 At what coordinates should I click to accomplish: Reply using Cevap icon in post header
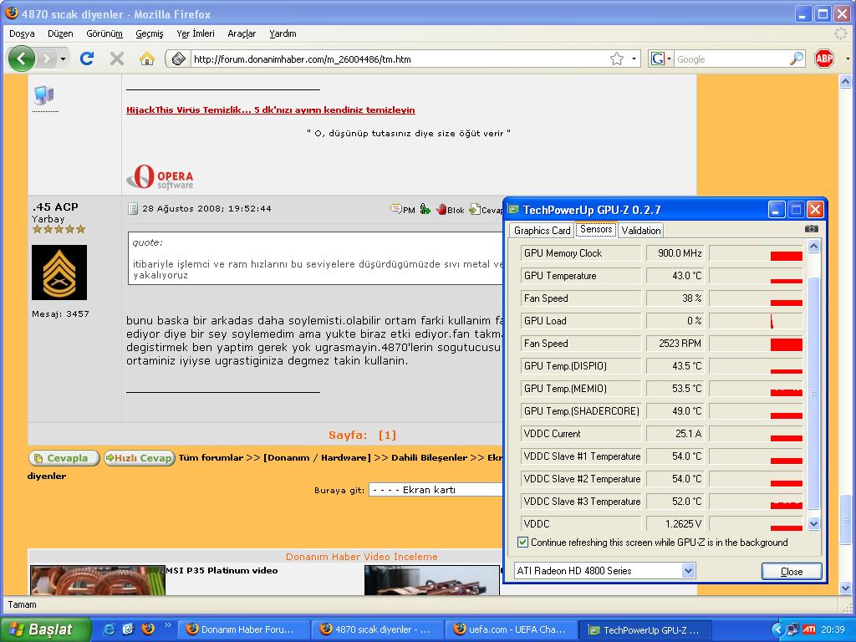pyautogui.click(x=486, y=209)
